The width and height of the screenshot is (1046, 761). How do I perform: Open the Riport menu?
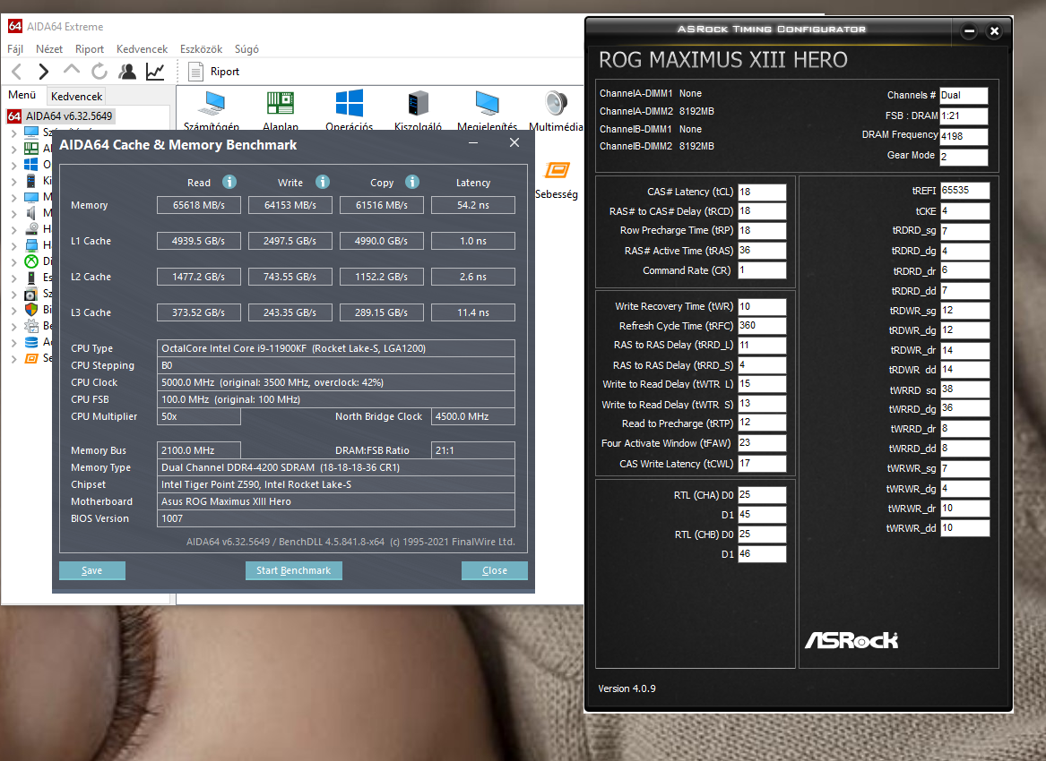point(90,49)
